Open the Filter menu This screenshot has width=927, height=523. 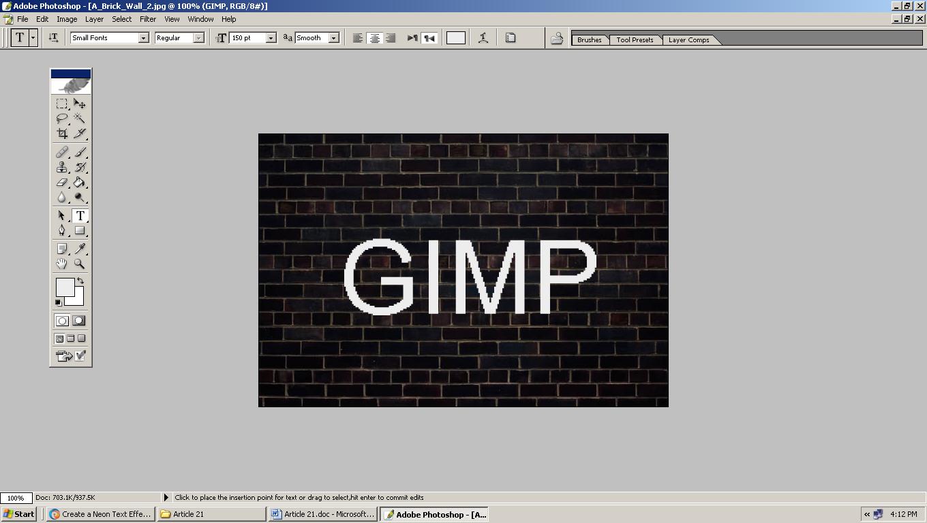coord(148,19)
